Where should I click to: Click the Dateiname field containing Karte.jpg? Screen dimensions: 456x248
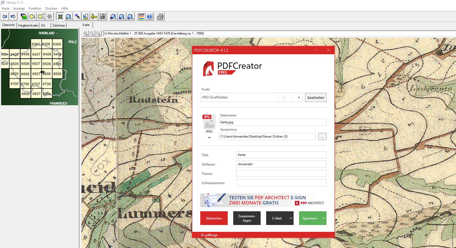click(272, 122)
